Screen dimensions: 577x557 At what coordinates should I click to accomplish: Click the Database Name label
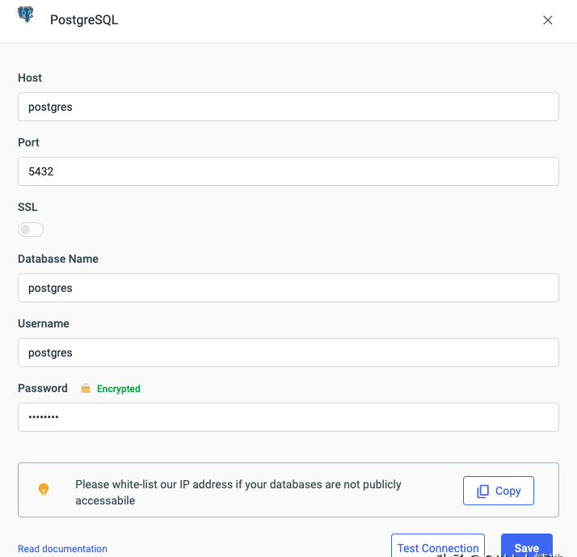[x=58, y=259]
